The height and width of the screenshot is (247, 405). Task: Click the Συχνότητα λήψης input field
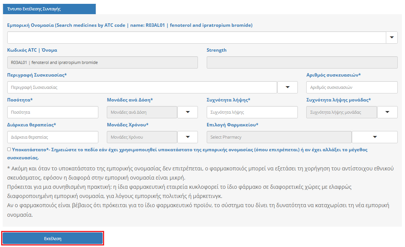pos(252,112)
